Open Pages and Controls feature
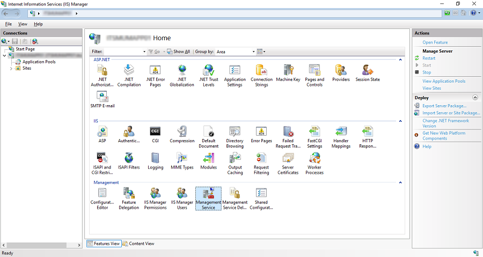 (314, 76)
